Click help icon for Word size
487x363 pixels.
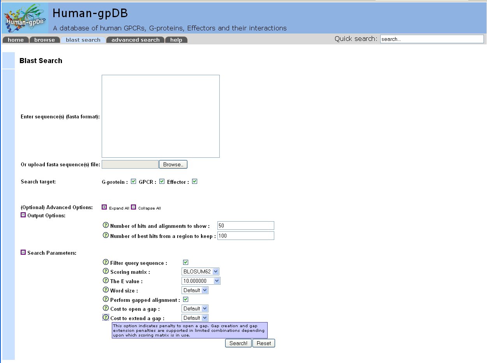pos(105,290)
